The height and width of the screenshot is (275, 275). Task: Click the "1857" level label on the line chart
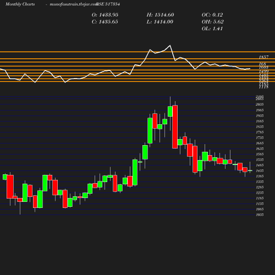[x=263, y=57]
